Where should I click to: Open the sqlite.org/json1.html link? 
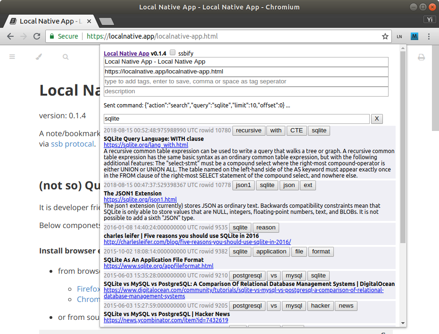[140, 200]
